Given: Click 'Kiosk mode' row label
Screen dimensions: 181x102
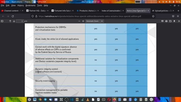Looking at the screenshot, I should coord(57,39).
